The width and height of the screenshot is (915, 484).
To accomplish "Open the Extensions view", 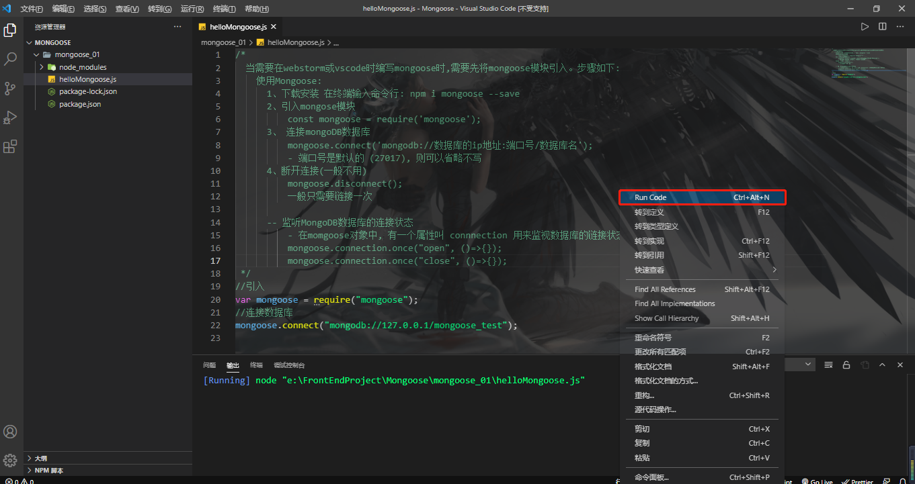I will [x=10, y=147].
